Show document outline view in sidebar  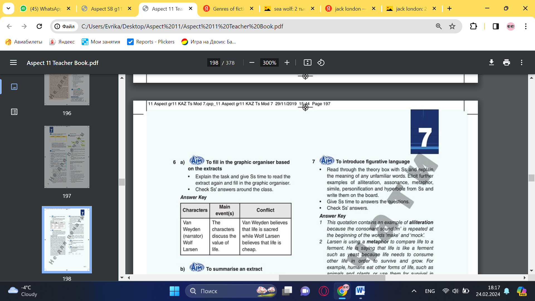pyautogui.click(x=14, y=112)
